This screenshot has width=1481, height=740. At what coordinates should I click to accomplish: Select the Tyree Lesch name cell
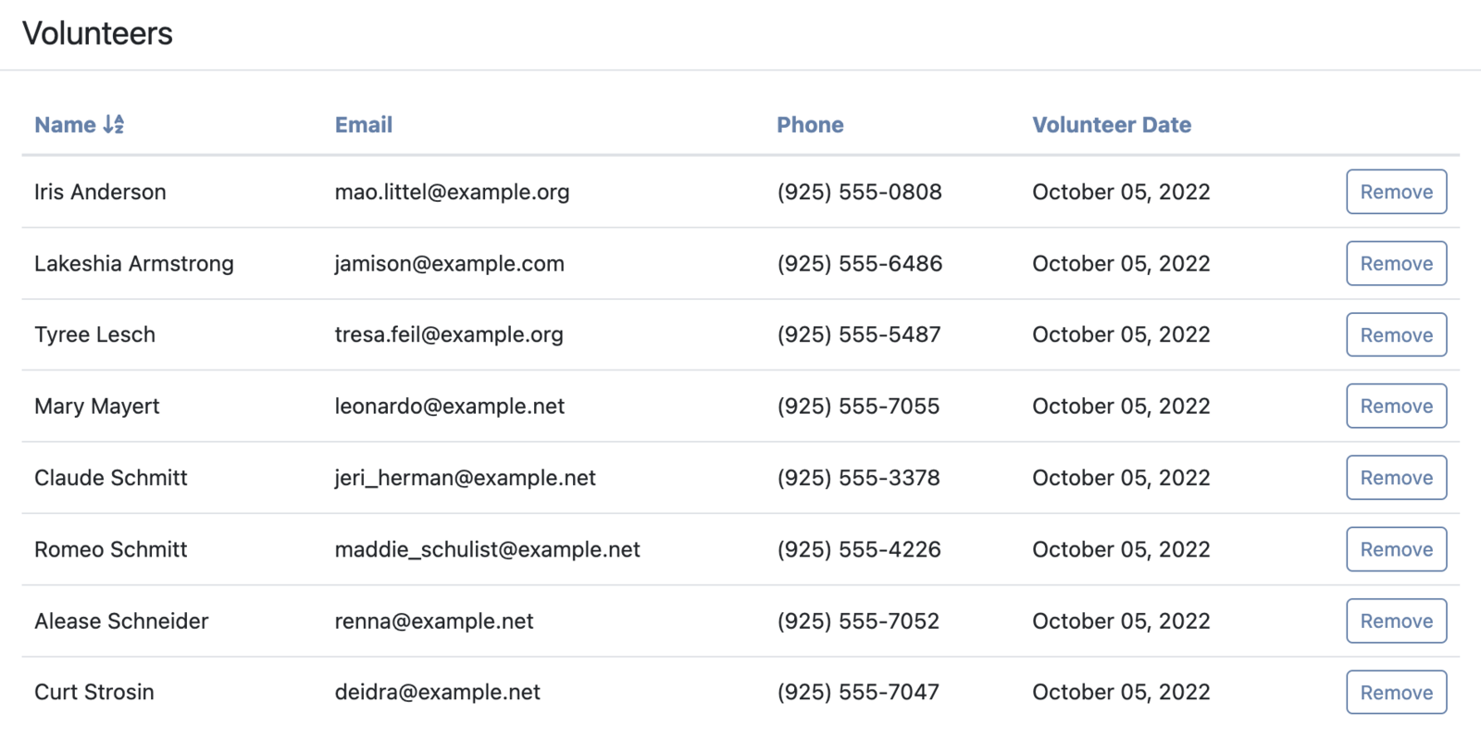coord(94,334)
